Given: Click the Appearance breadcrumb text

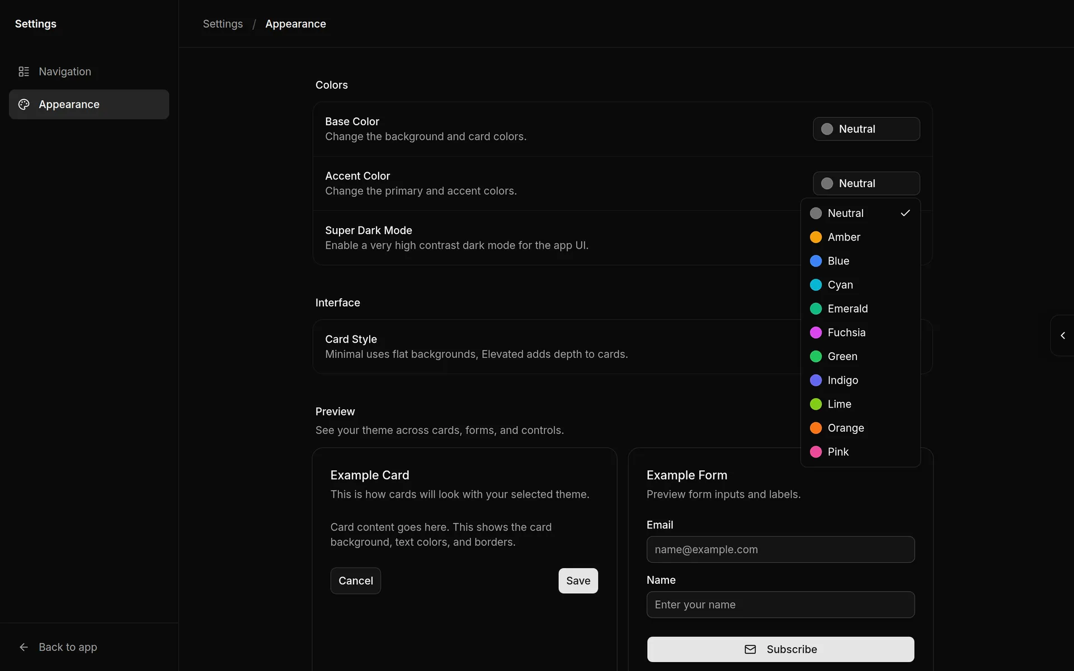Looking at the screenshot, I should tap(295, 24).
